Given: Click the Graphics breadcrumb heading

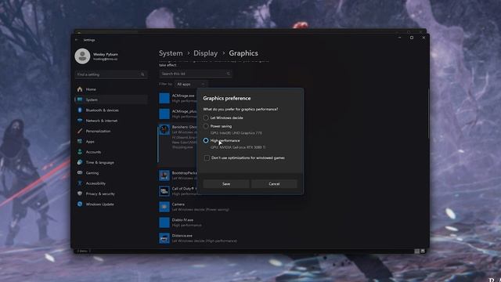Looking at the screenshot, I should point(243,53).
